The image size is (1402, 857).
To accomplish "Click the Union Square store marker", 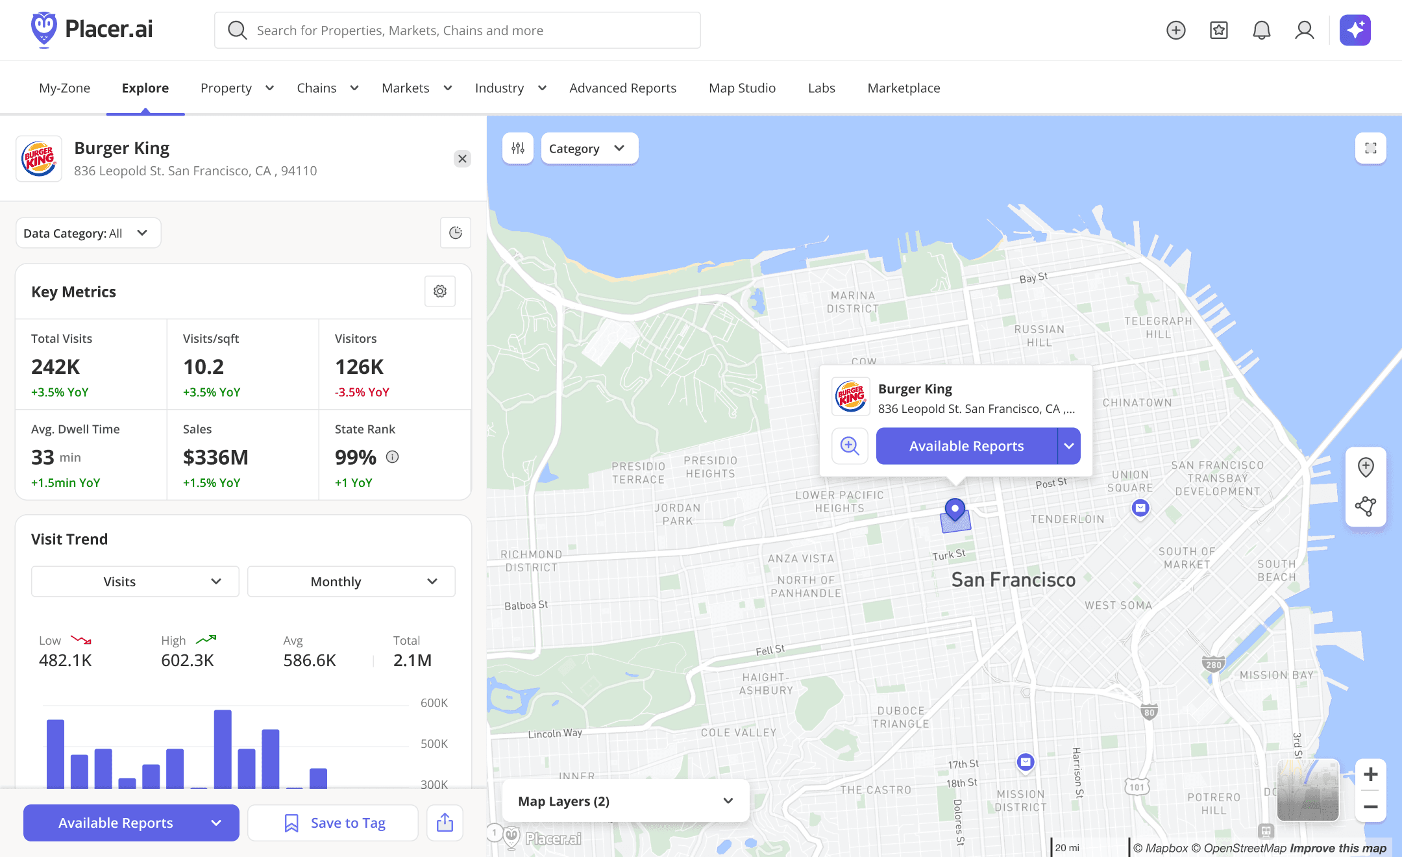I will [x=1140, y=508].
